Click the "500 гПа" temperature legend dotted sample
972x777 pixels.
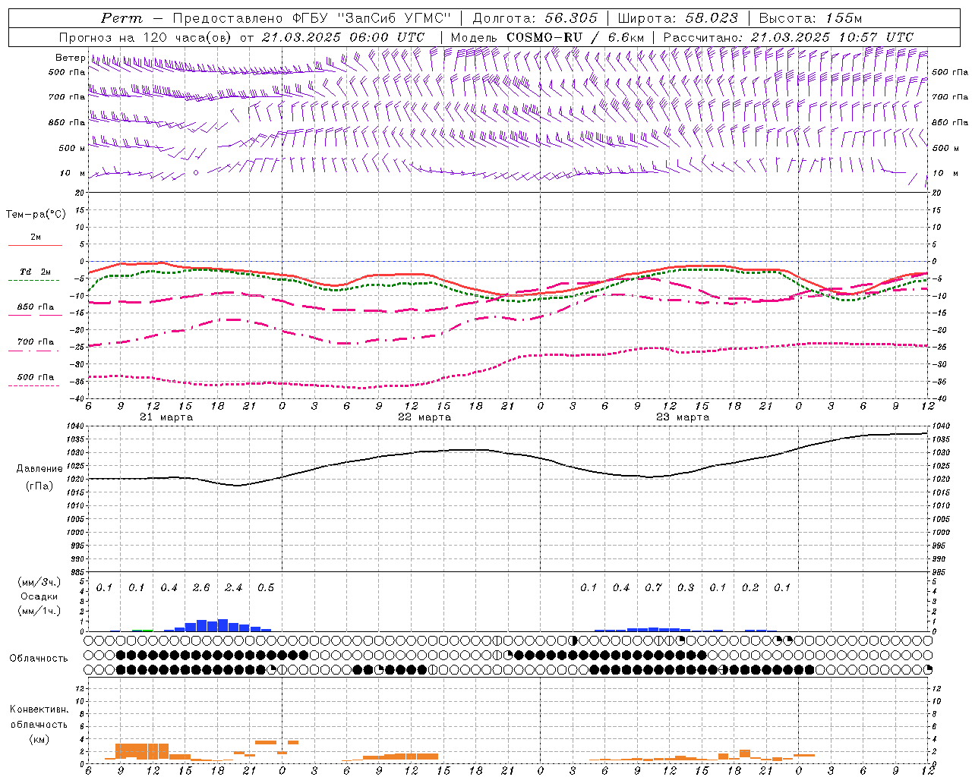[33, 385]
